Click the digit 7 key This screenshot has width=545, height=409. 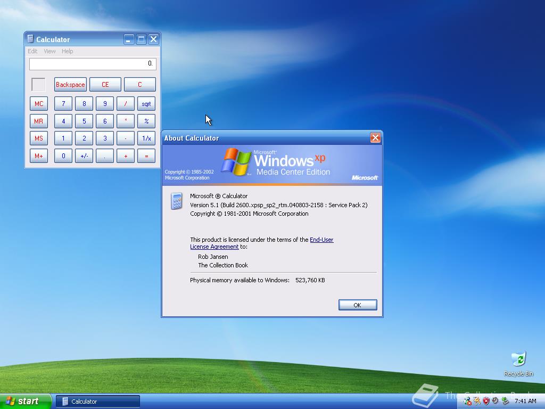[x=63, y=104]
